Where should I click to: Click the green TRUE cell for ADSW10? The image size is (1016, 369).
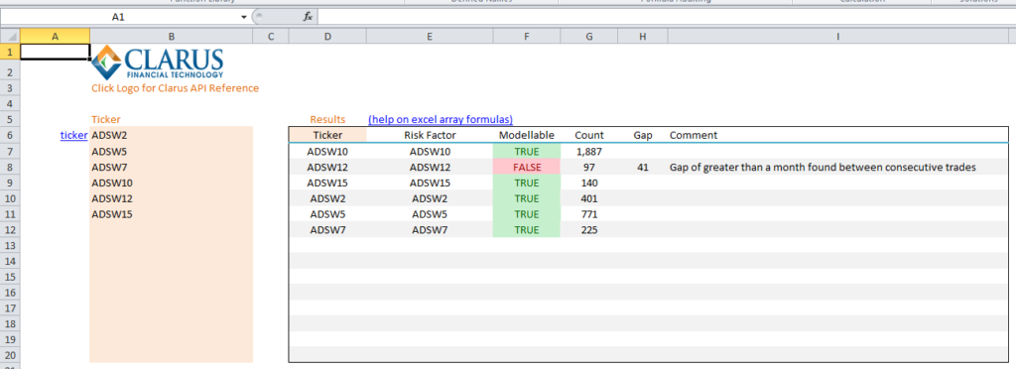tap(526, 152)
